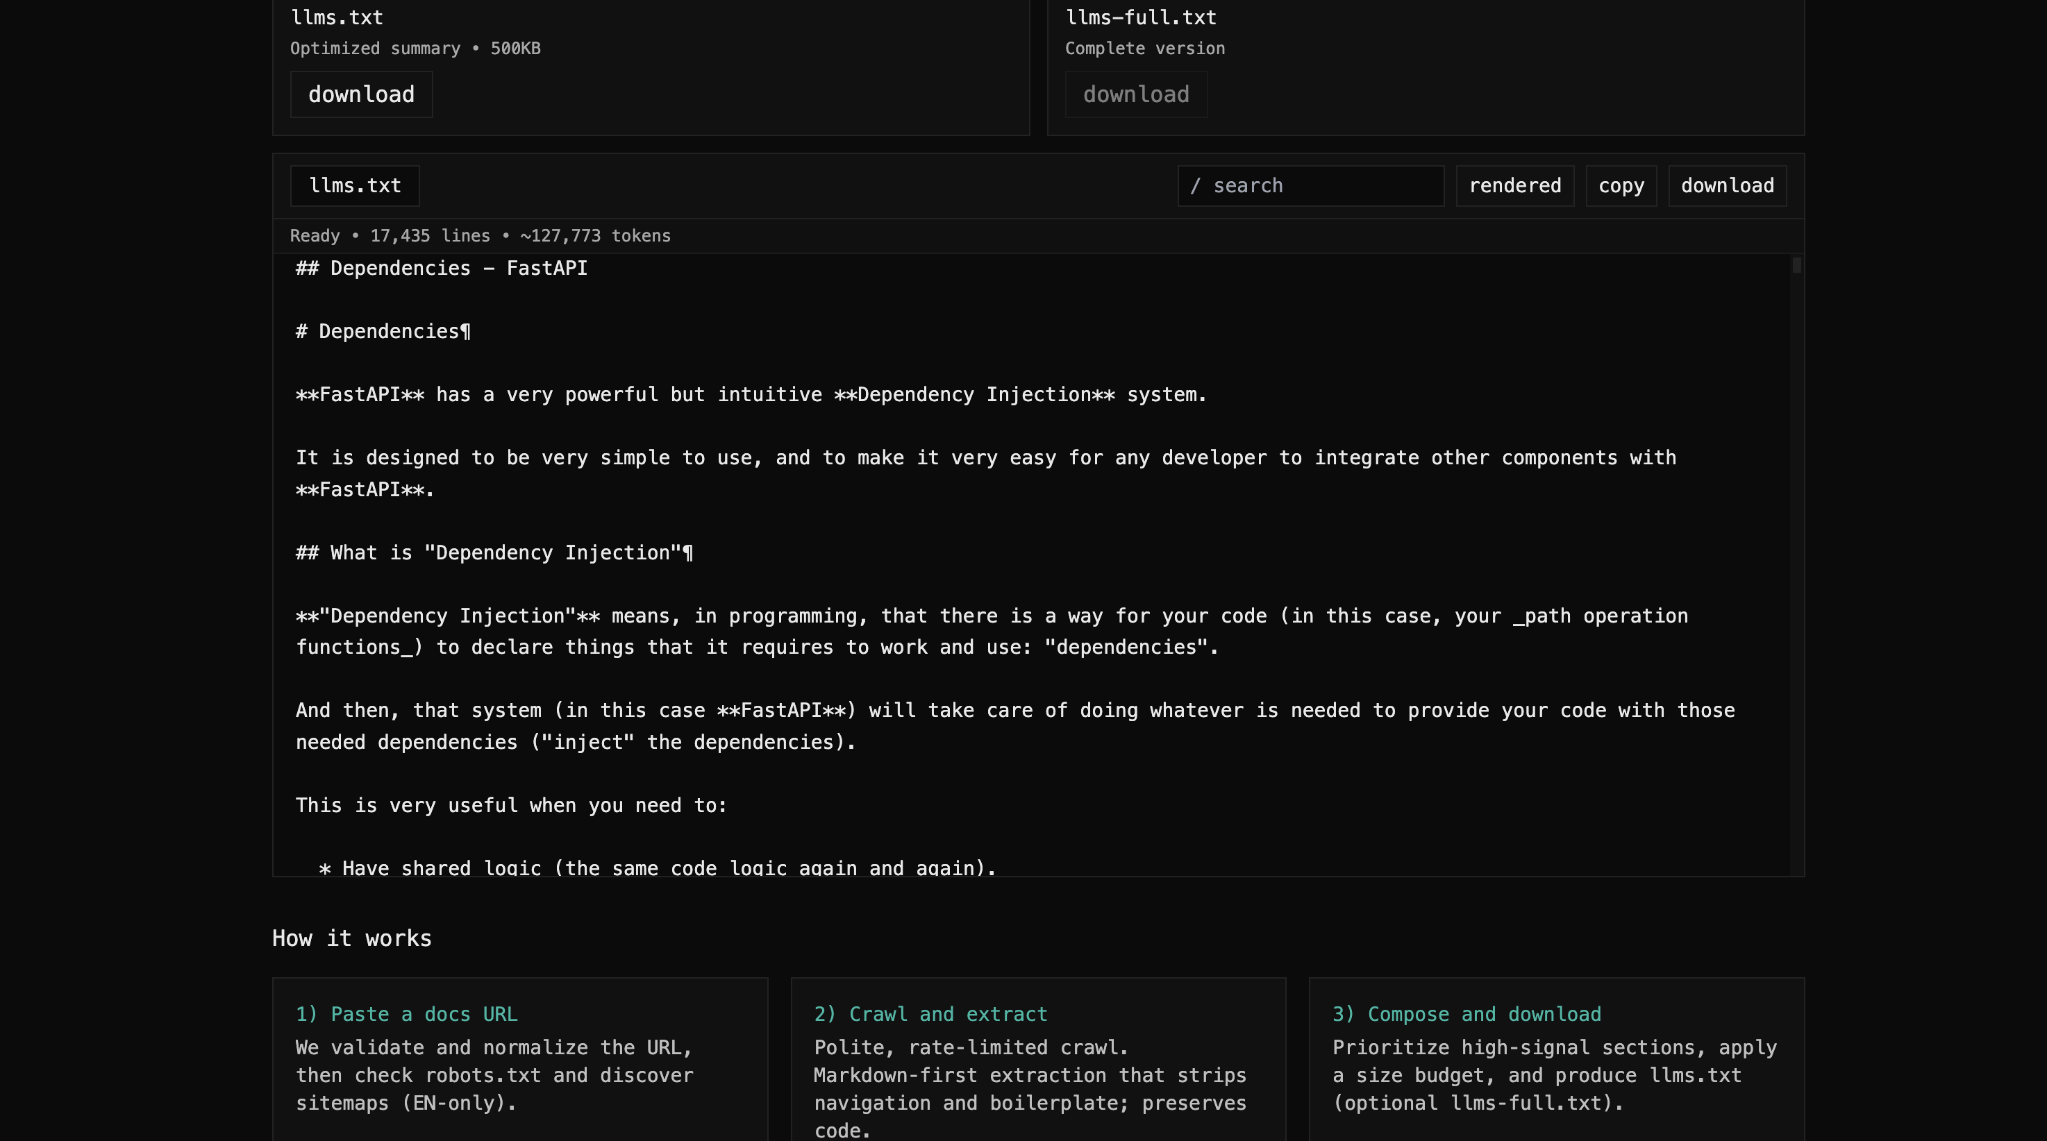This screenshot has width=2047, height=1141.
Task: Select the llms.txt file tab
Action: (354, 186)
